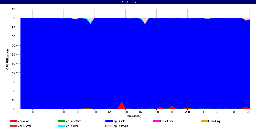Click the magenta cpu 4 nice legend swatch
Image resolution: width=256 pixels, height=129 pixels.
[157, 121]
